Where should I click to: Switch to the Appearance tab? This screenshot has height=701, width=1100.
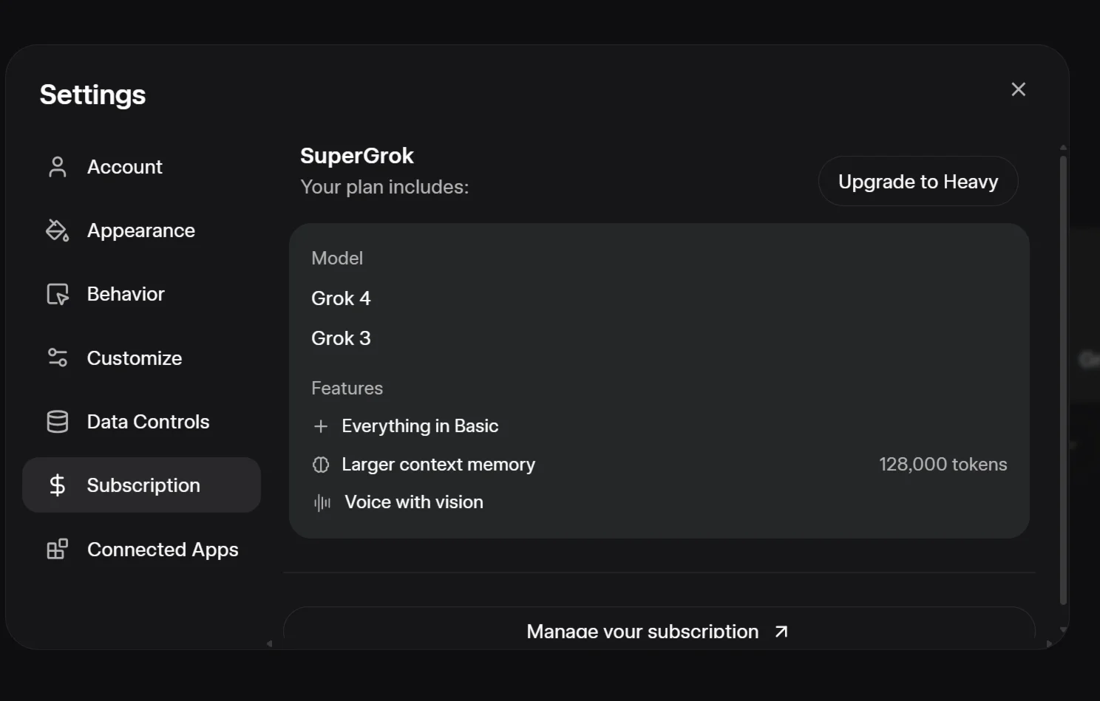140,230
